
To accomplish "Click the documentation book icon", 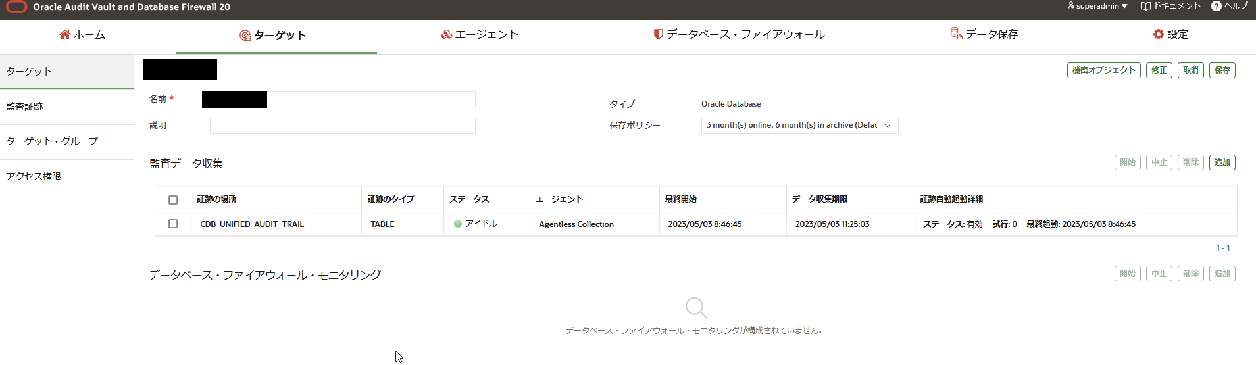I will [x=1145, y=6].
